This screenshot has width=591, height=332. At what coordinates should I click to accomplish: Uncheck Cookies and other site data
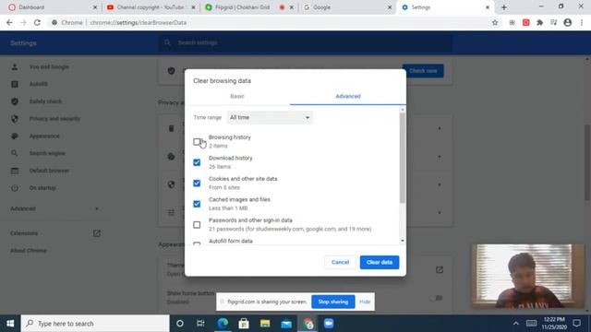[x=197, y=184]
